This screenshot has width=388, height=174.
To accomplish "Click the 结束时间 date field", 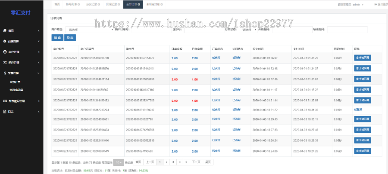I will click(x=347, y=30).
